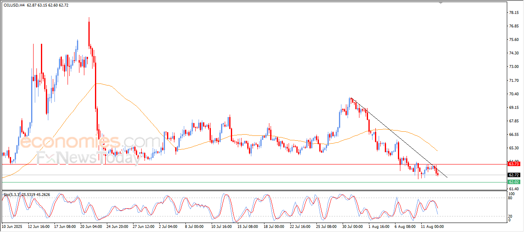Click the 20 level on stochastic scale

510,216
